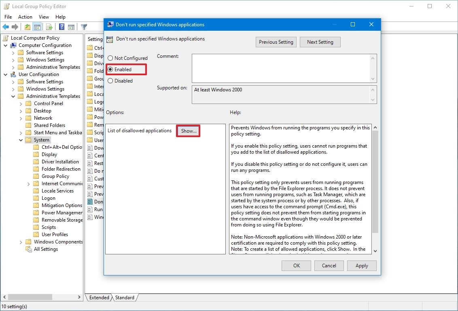Click the Show button for disallowed applications

(188, 131)
